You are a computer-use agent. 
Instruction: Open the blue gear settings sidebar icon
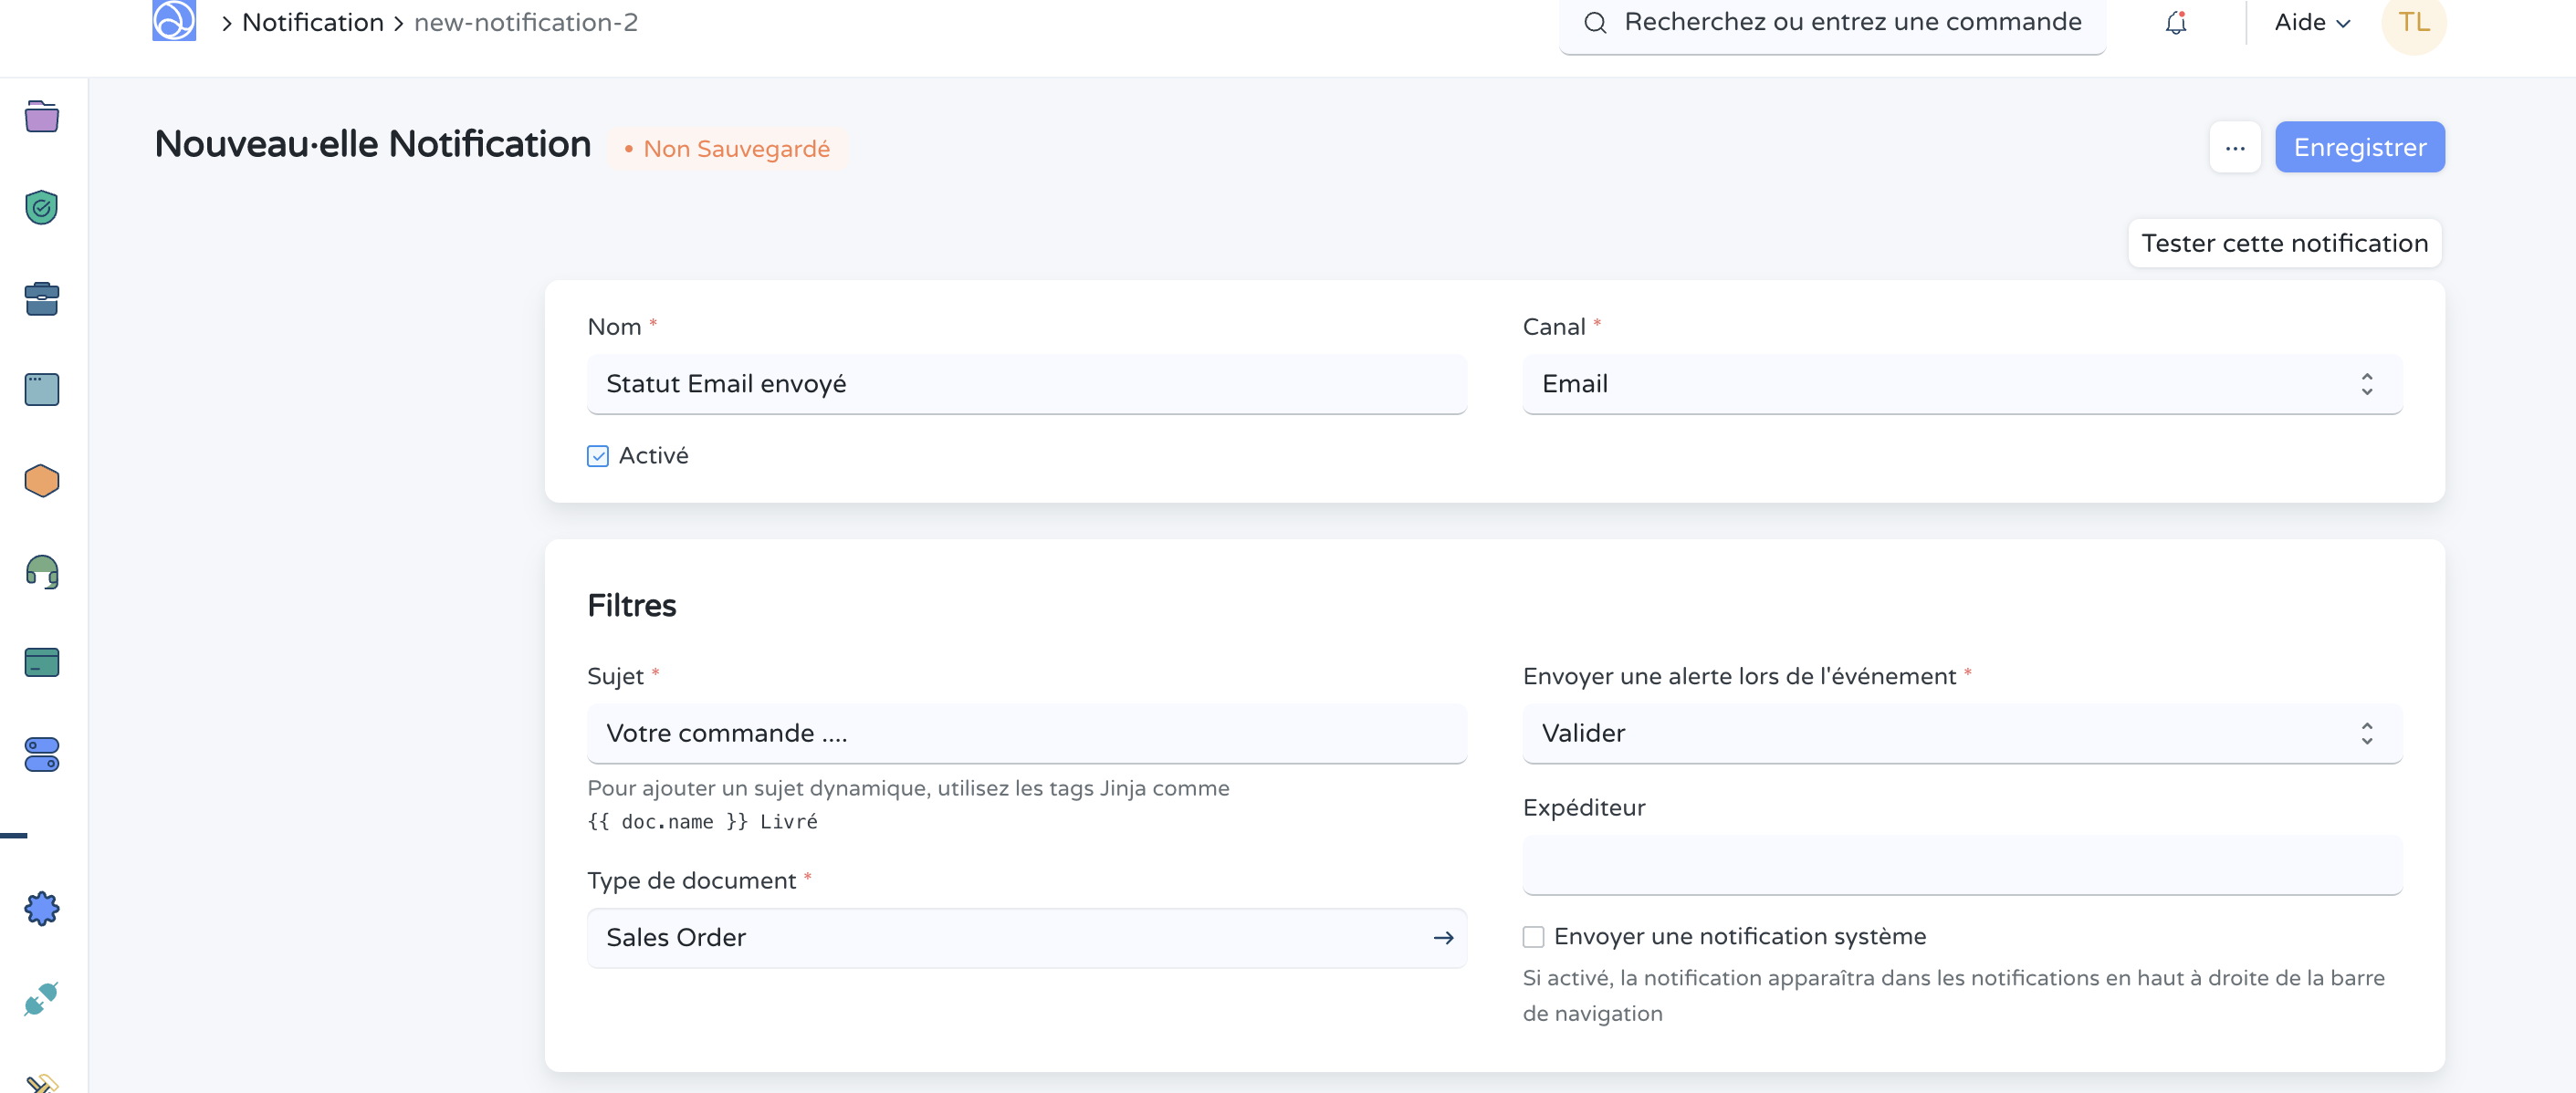click(41, 908)
